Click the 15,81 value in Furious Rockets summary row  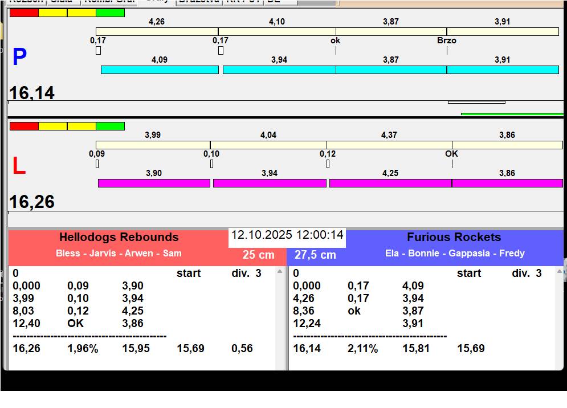pos(416,349)
